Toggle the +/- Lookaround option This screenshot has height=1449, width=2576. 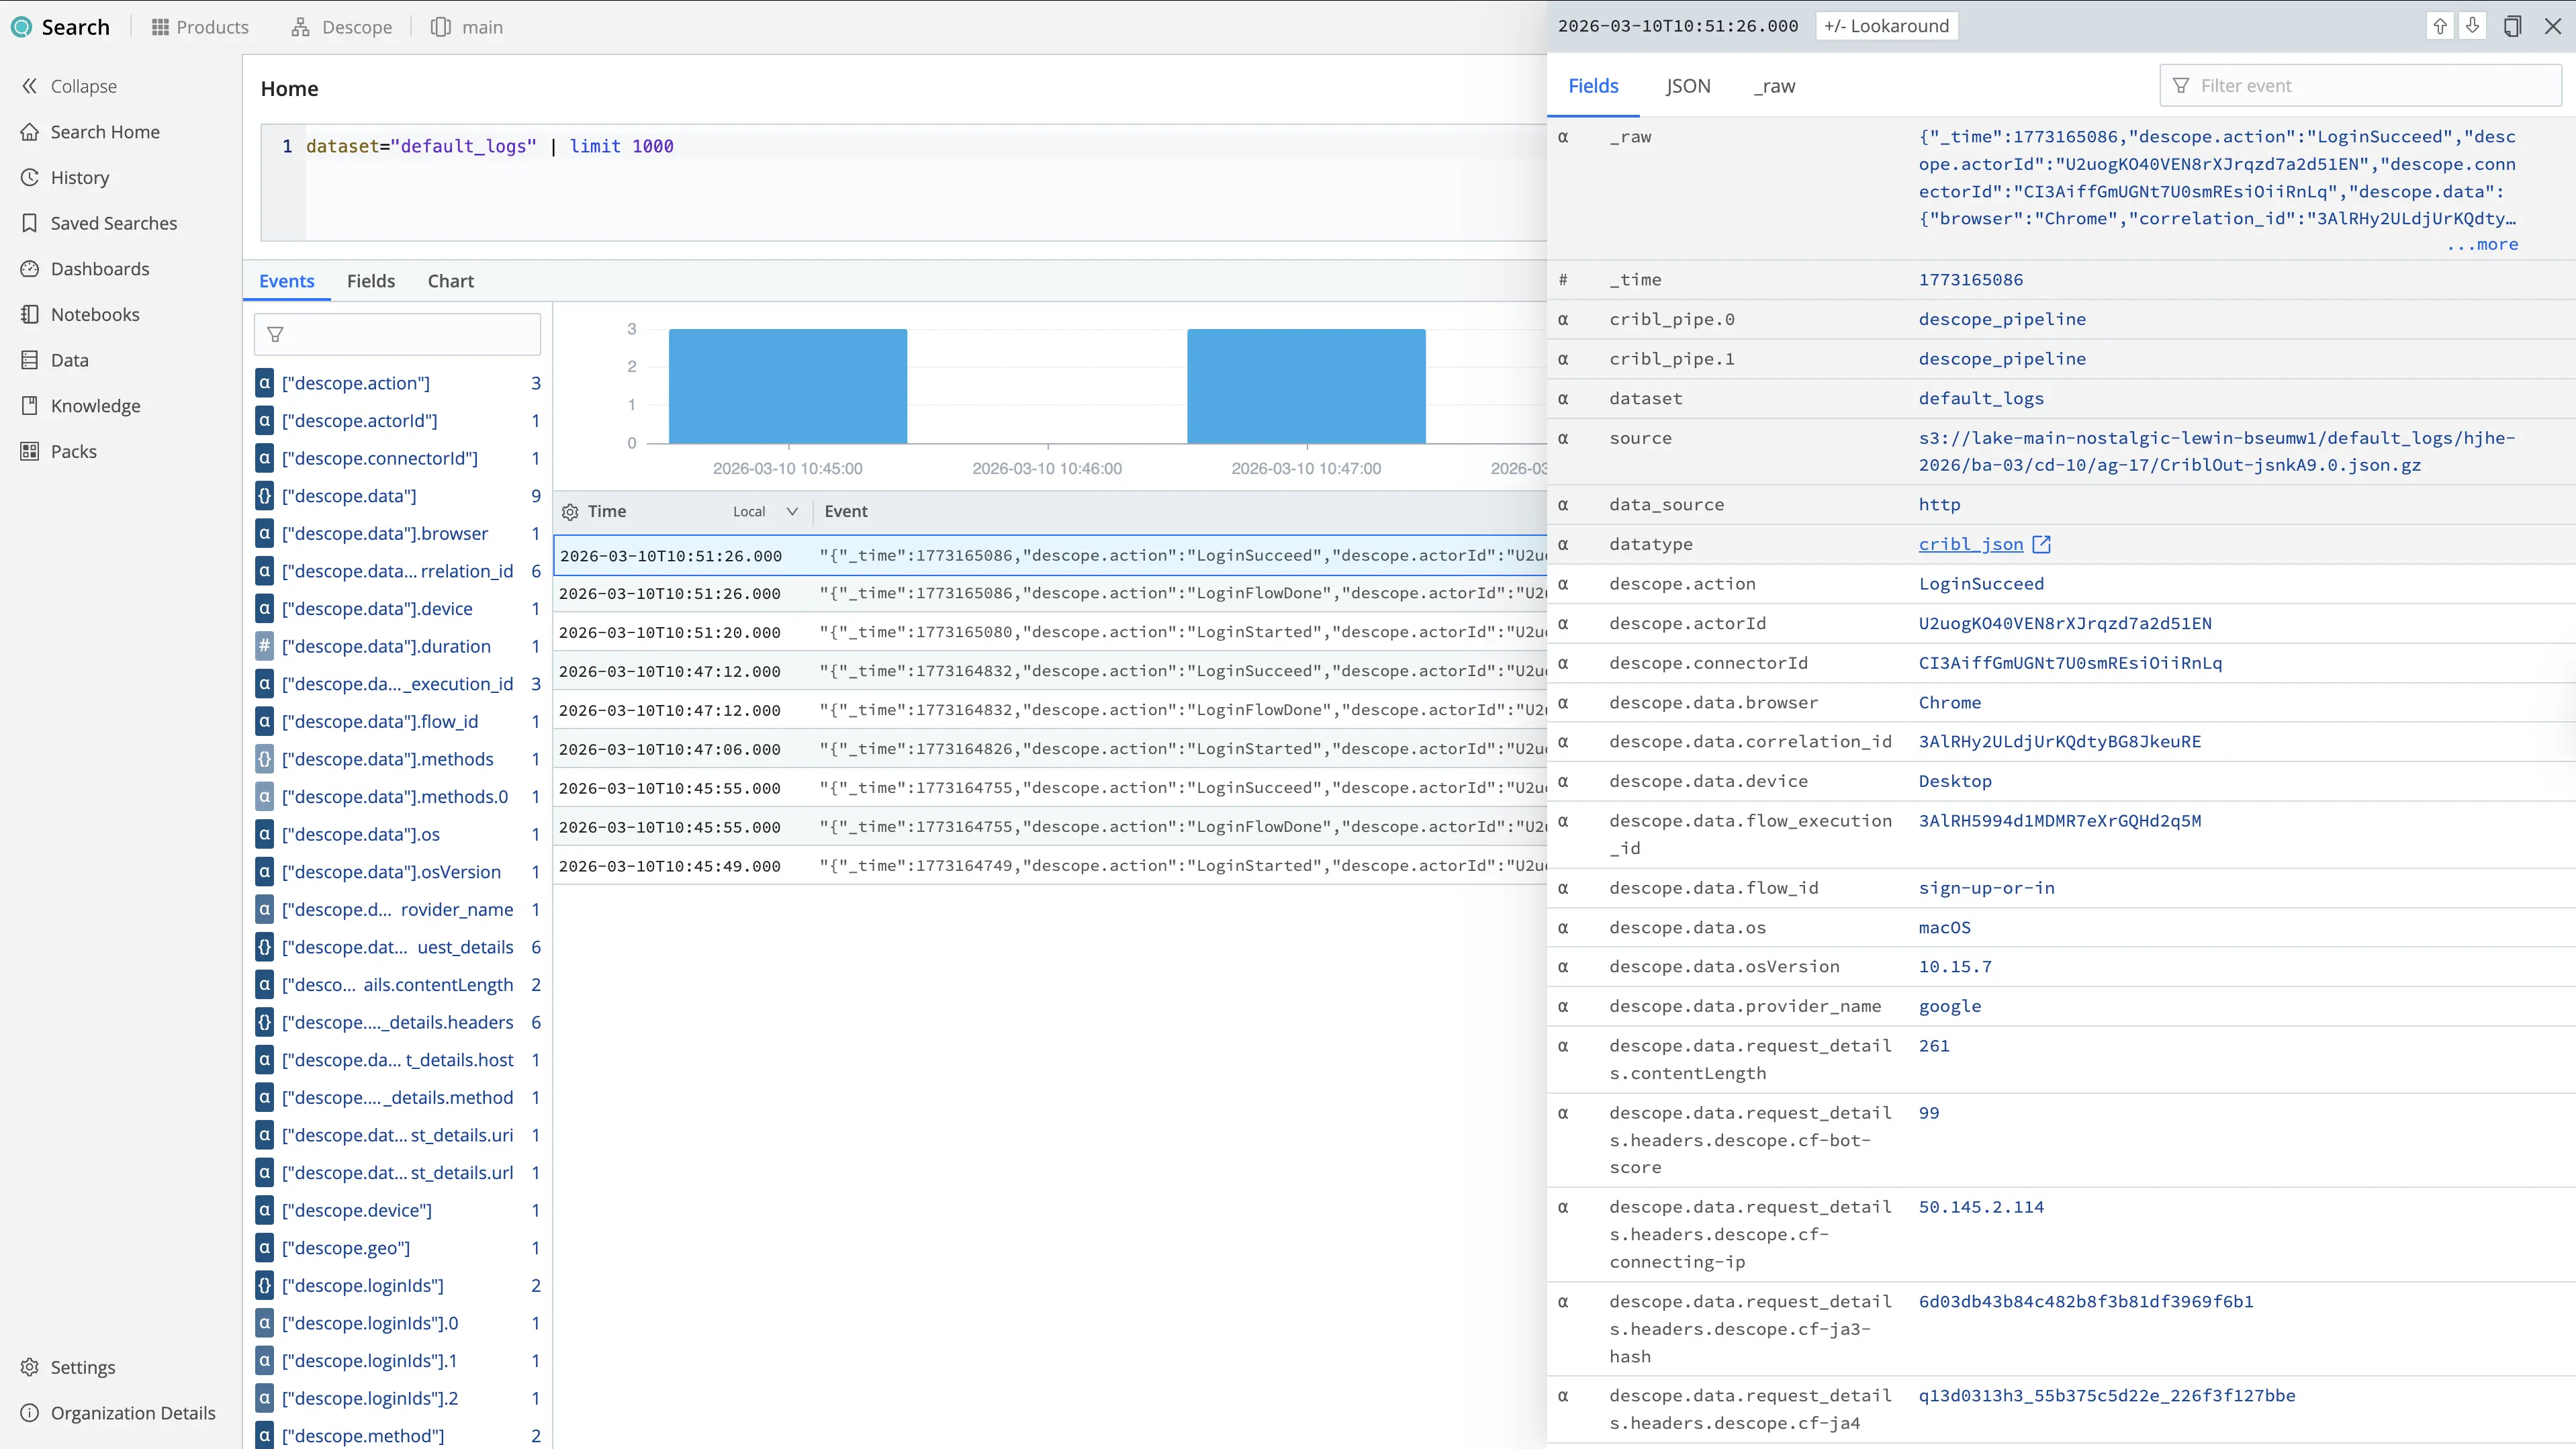coord(1886,25)
